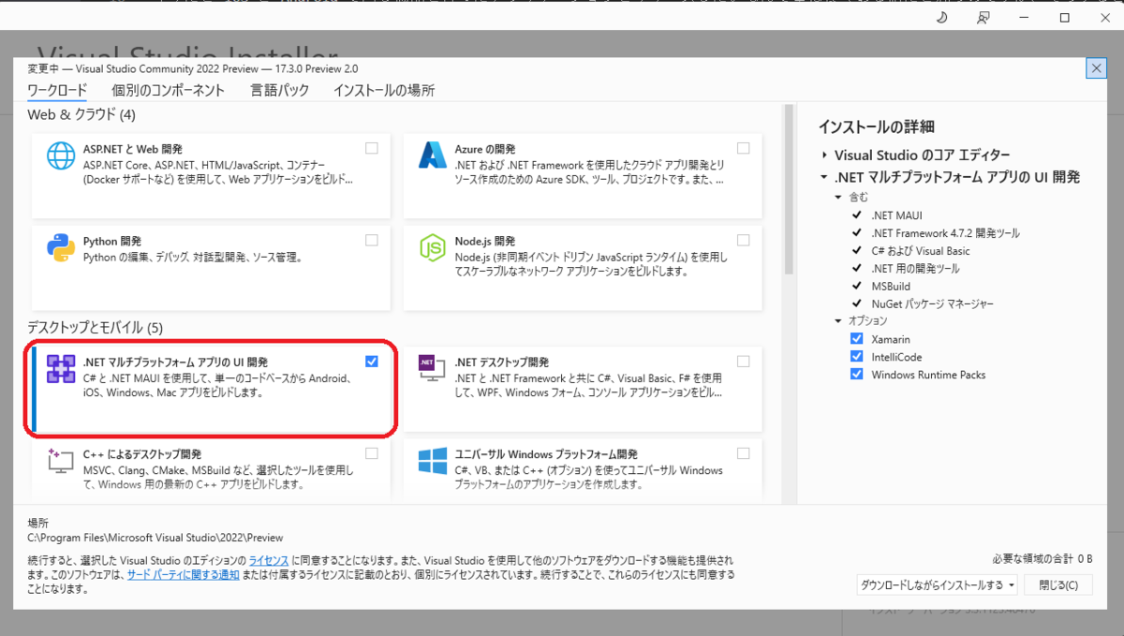Screen dimensions: 1124x636
Task: Click the デスクトップとモバイル (5) heading
Action: tap(95, 328)
